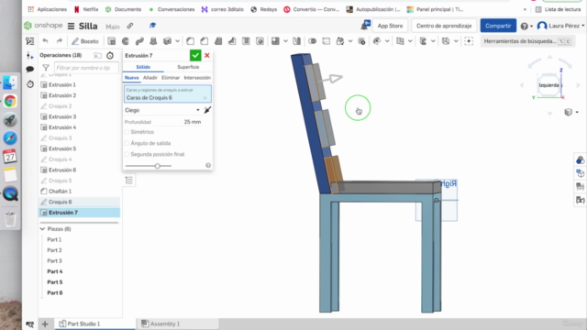The image size is (587, 330).
Task: Open the appearances panel icon on right edge
Action: tap(580, 160)
